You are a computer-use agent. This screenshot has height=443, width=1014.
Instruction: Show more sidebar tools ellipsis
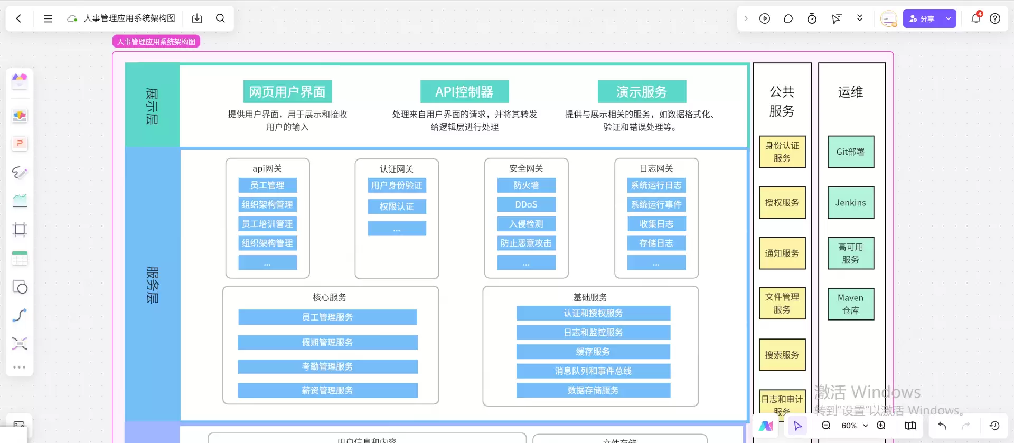(20, 367)
